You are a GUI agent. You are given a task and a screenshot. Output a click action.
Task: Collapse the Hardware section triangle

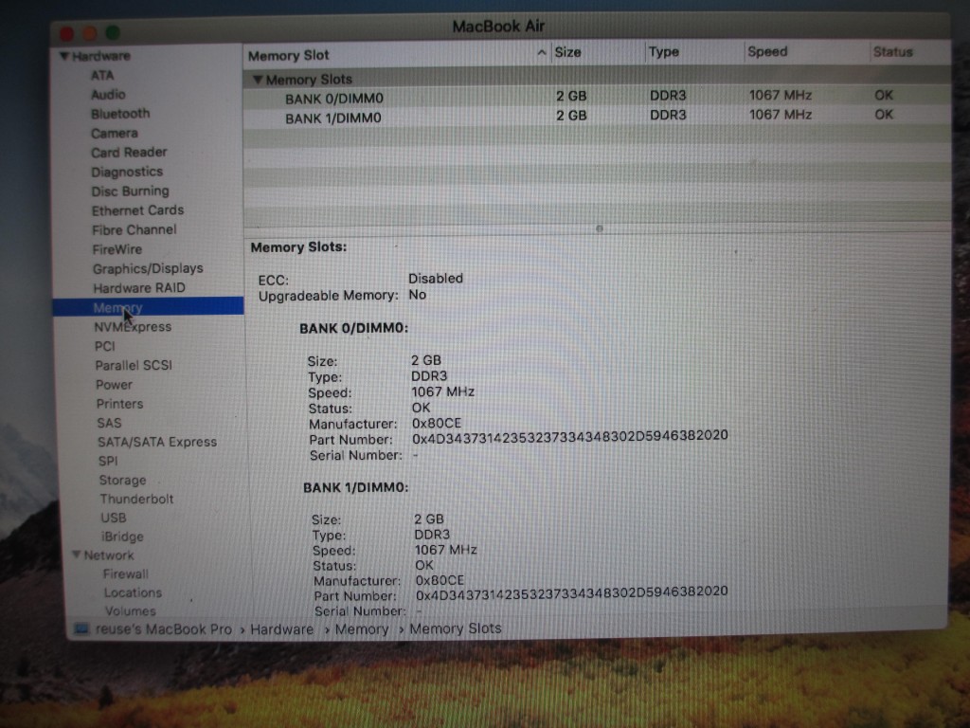click(x=63, y=56)
